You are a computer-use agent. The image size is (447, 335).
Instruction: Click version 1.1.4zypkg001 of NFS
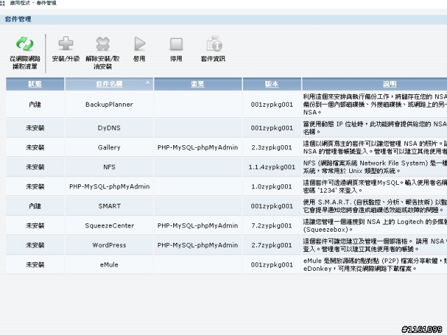click(x=272, y=167)
